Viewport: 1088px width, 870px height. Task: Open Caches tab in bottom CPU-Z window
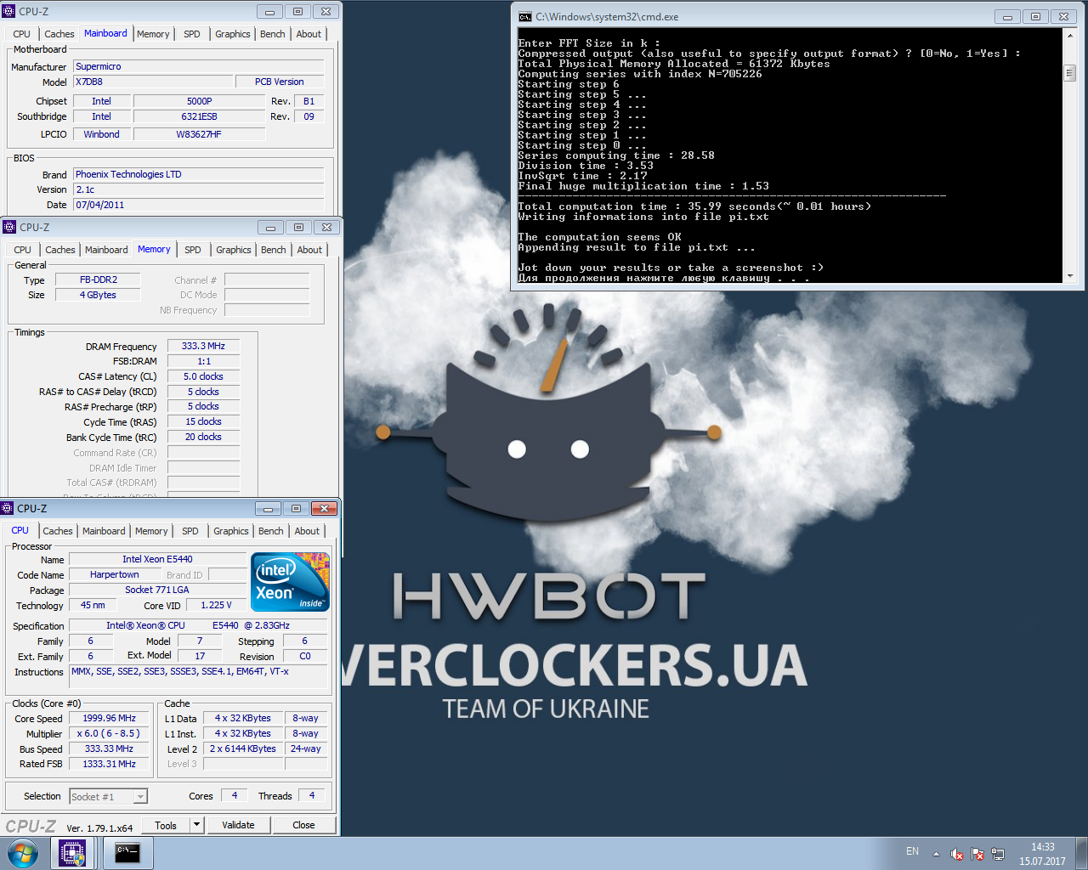pos(58,531)
